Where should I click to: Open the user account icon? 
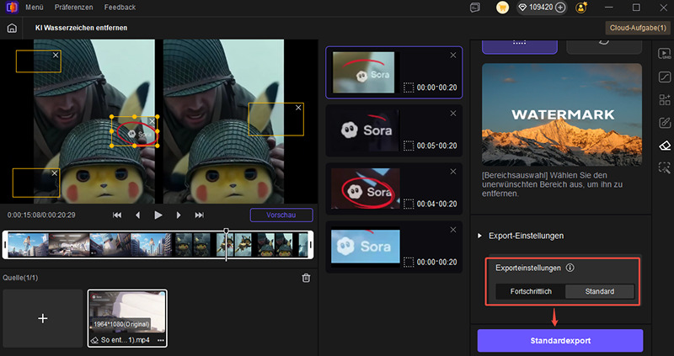pos(581,8)
